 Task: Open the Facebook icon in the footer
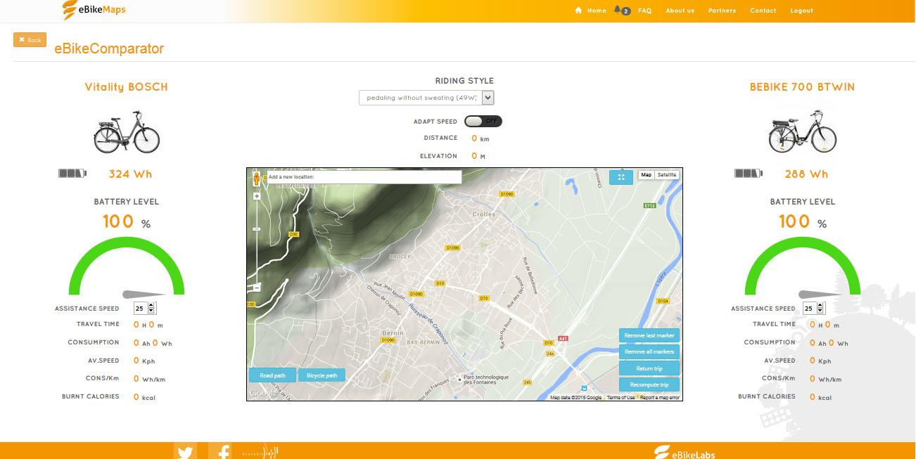pyautogui.click(x=220, y=452)
